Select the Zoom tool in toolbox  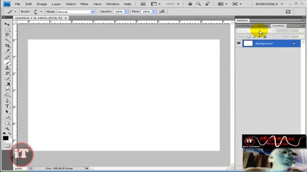click(7, 129)
